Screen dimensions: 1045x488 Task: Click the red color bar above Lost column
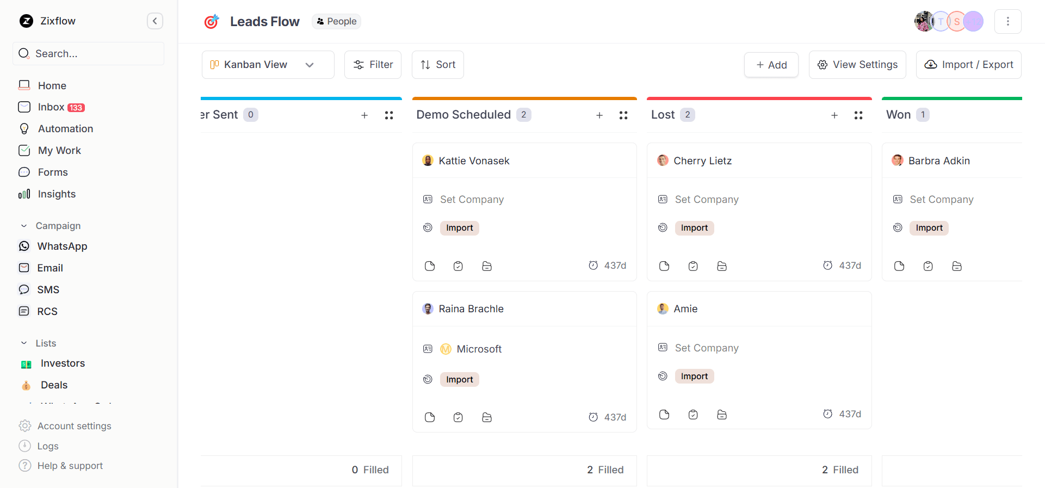pyautogui.click(x=759, y=98)
